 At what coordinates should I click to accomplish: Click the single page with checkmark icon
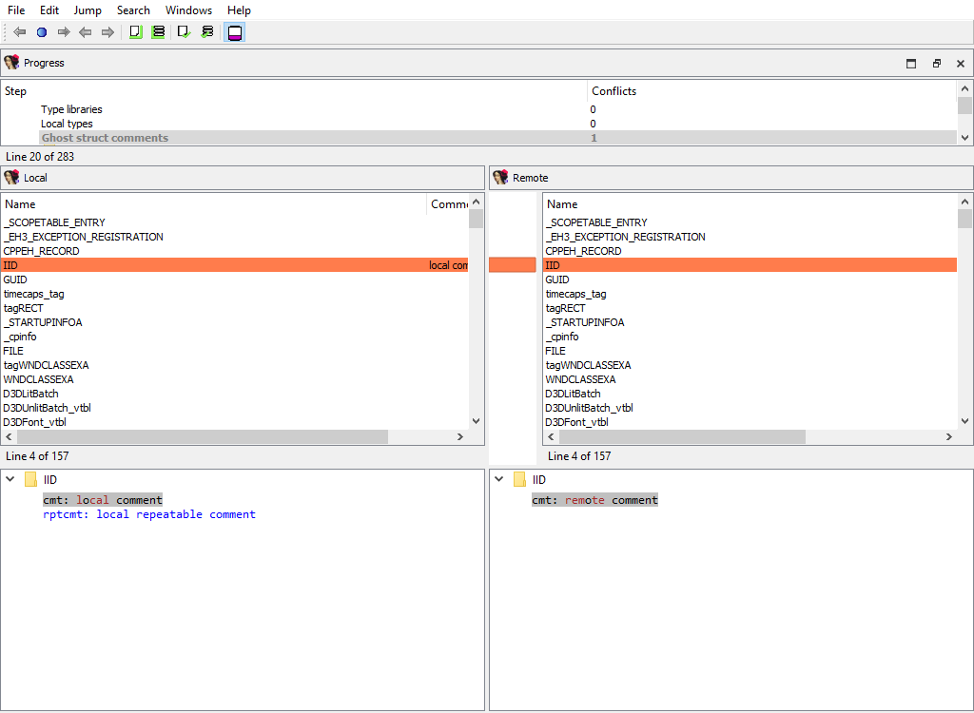click(x=185, y=32)
